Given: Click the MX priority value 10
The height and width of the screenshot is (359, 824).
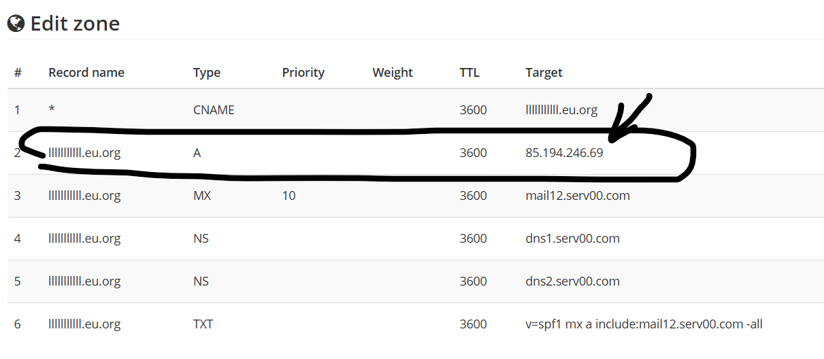Looking at the screenshot, I should coord(289,196).
